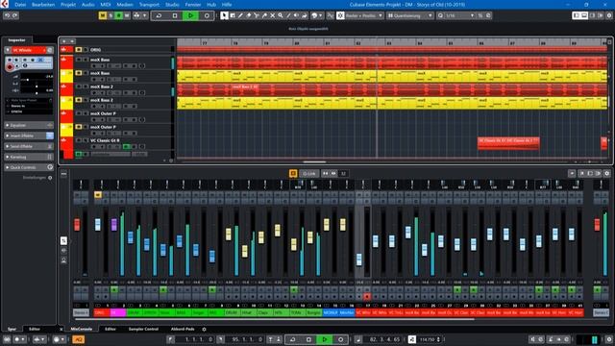Select the object selection arrow tool

tap(224, 15)
